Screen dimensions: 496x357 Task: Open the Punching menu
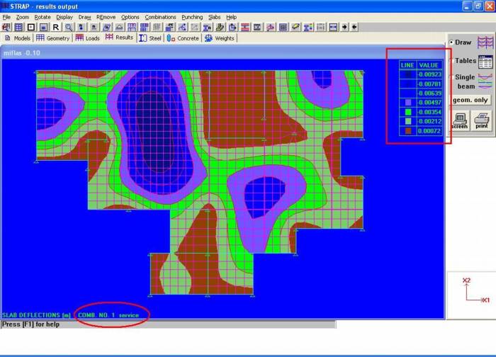[192, 17]
